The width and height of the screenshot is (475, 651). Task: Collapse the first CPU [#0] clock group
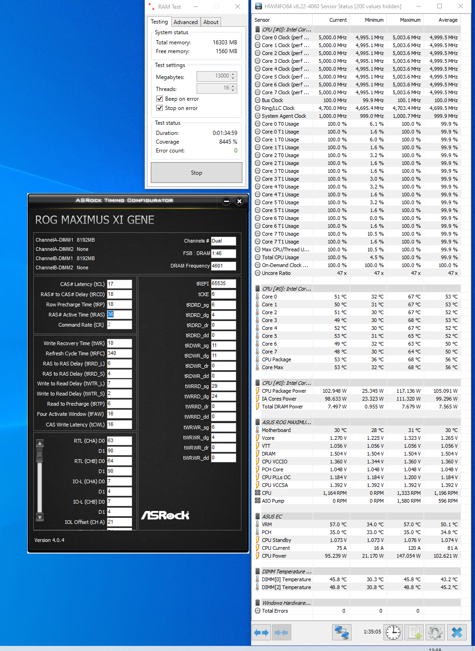pos(258,30)
